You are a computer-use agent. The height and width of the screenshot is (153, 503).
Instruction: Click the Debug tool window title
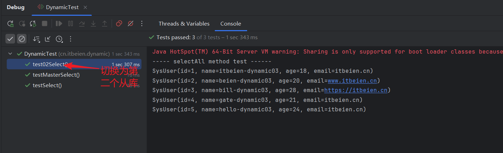pyautogui.click(x=15, y=7)
